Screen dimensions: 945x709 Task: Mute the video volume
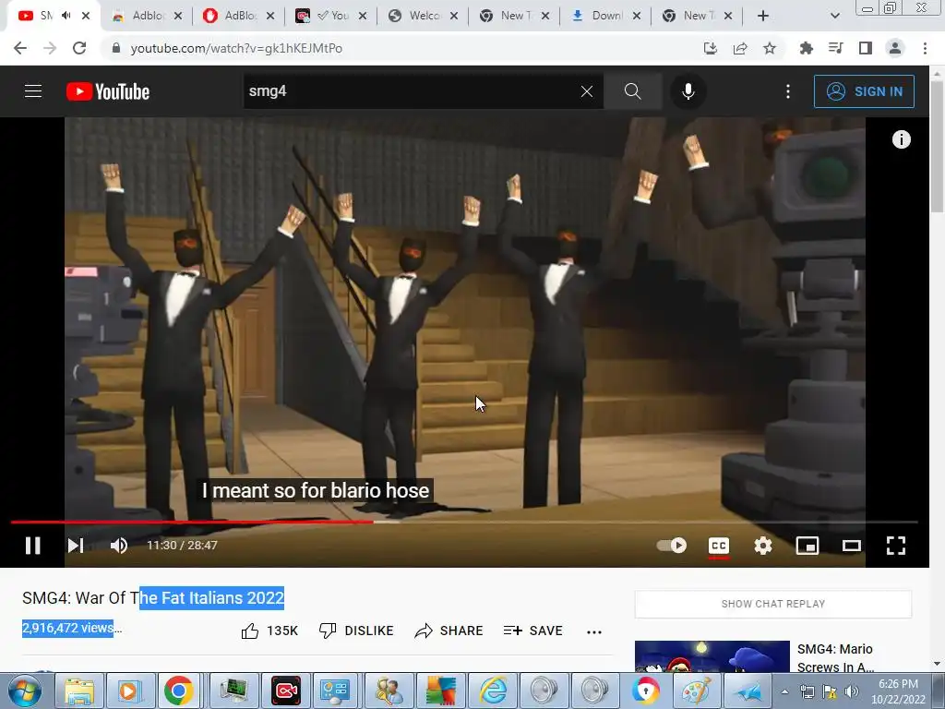(119, 546)
